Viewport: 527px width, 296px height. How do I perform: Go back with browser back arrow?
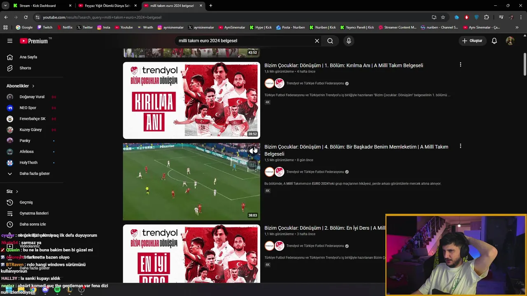(x=6, y=17)
